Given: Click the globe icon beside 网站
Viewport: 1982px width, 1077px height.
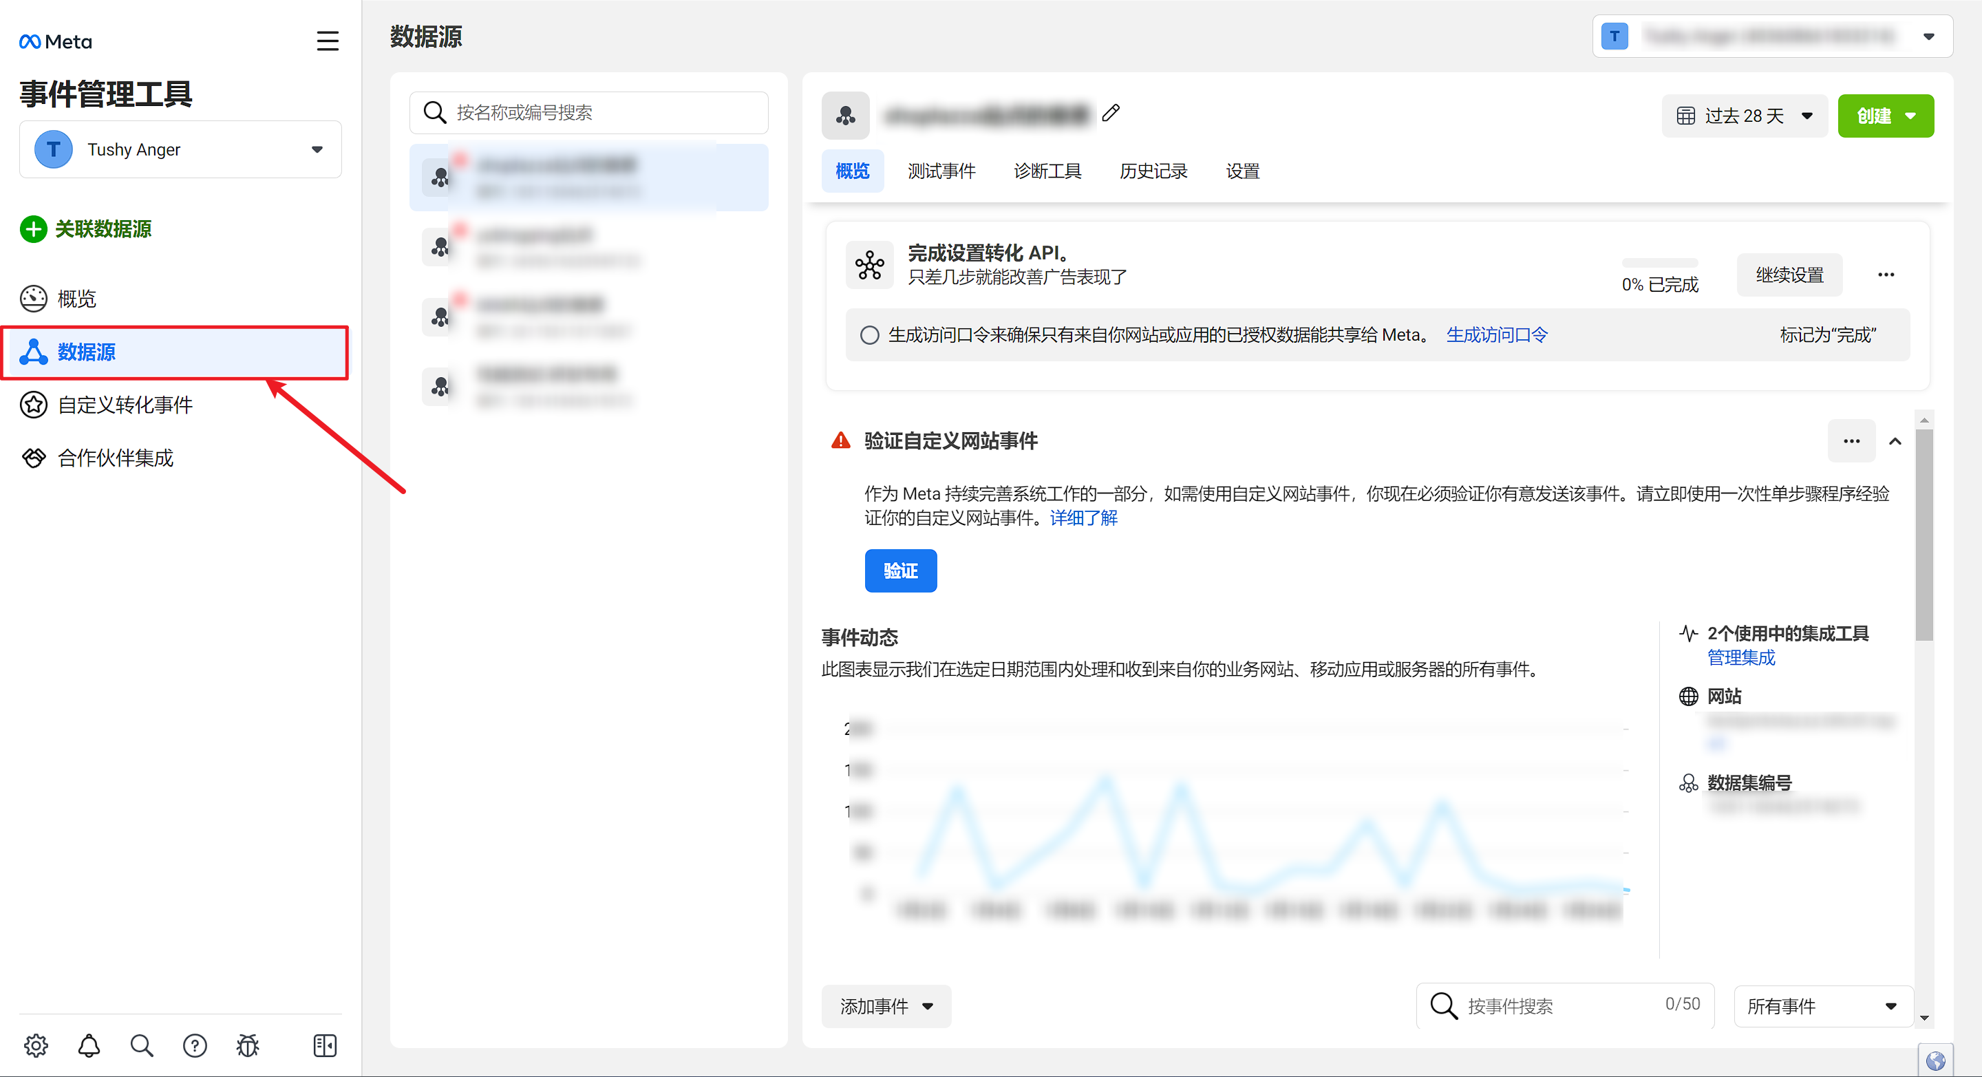Looking at the screenshot, I should tap(1688, 696).
